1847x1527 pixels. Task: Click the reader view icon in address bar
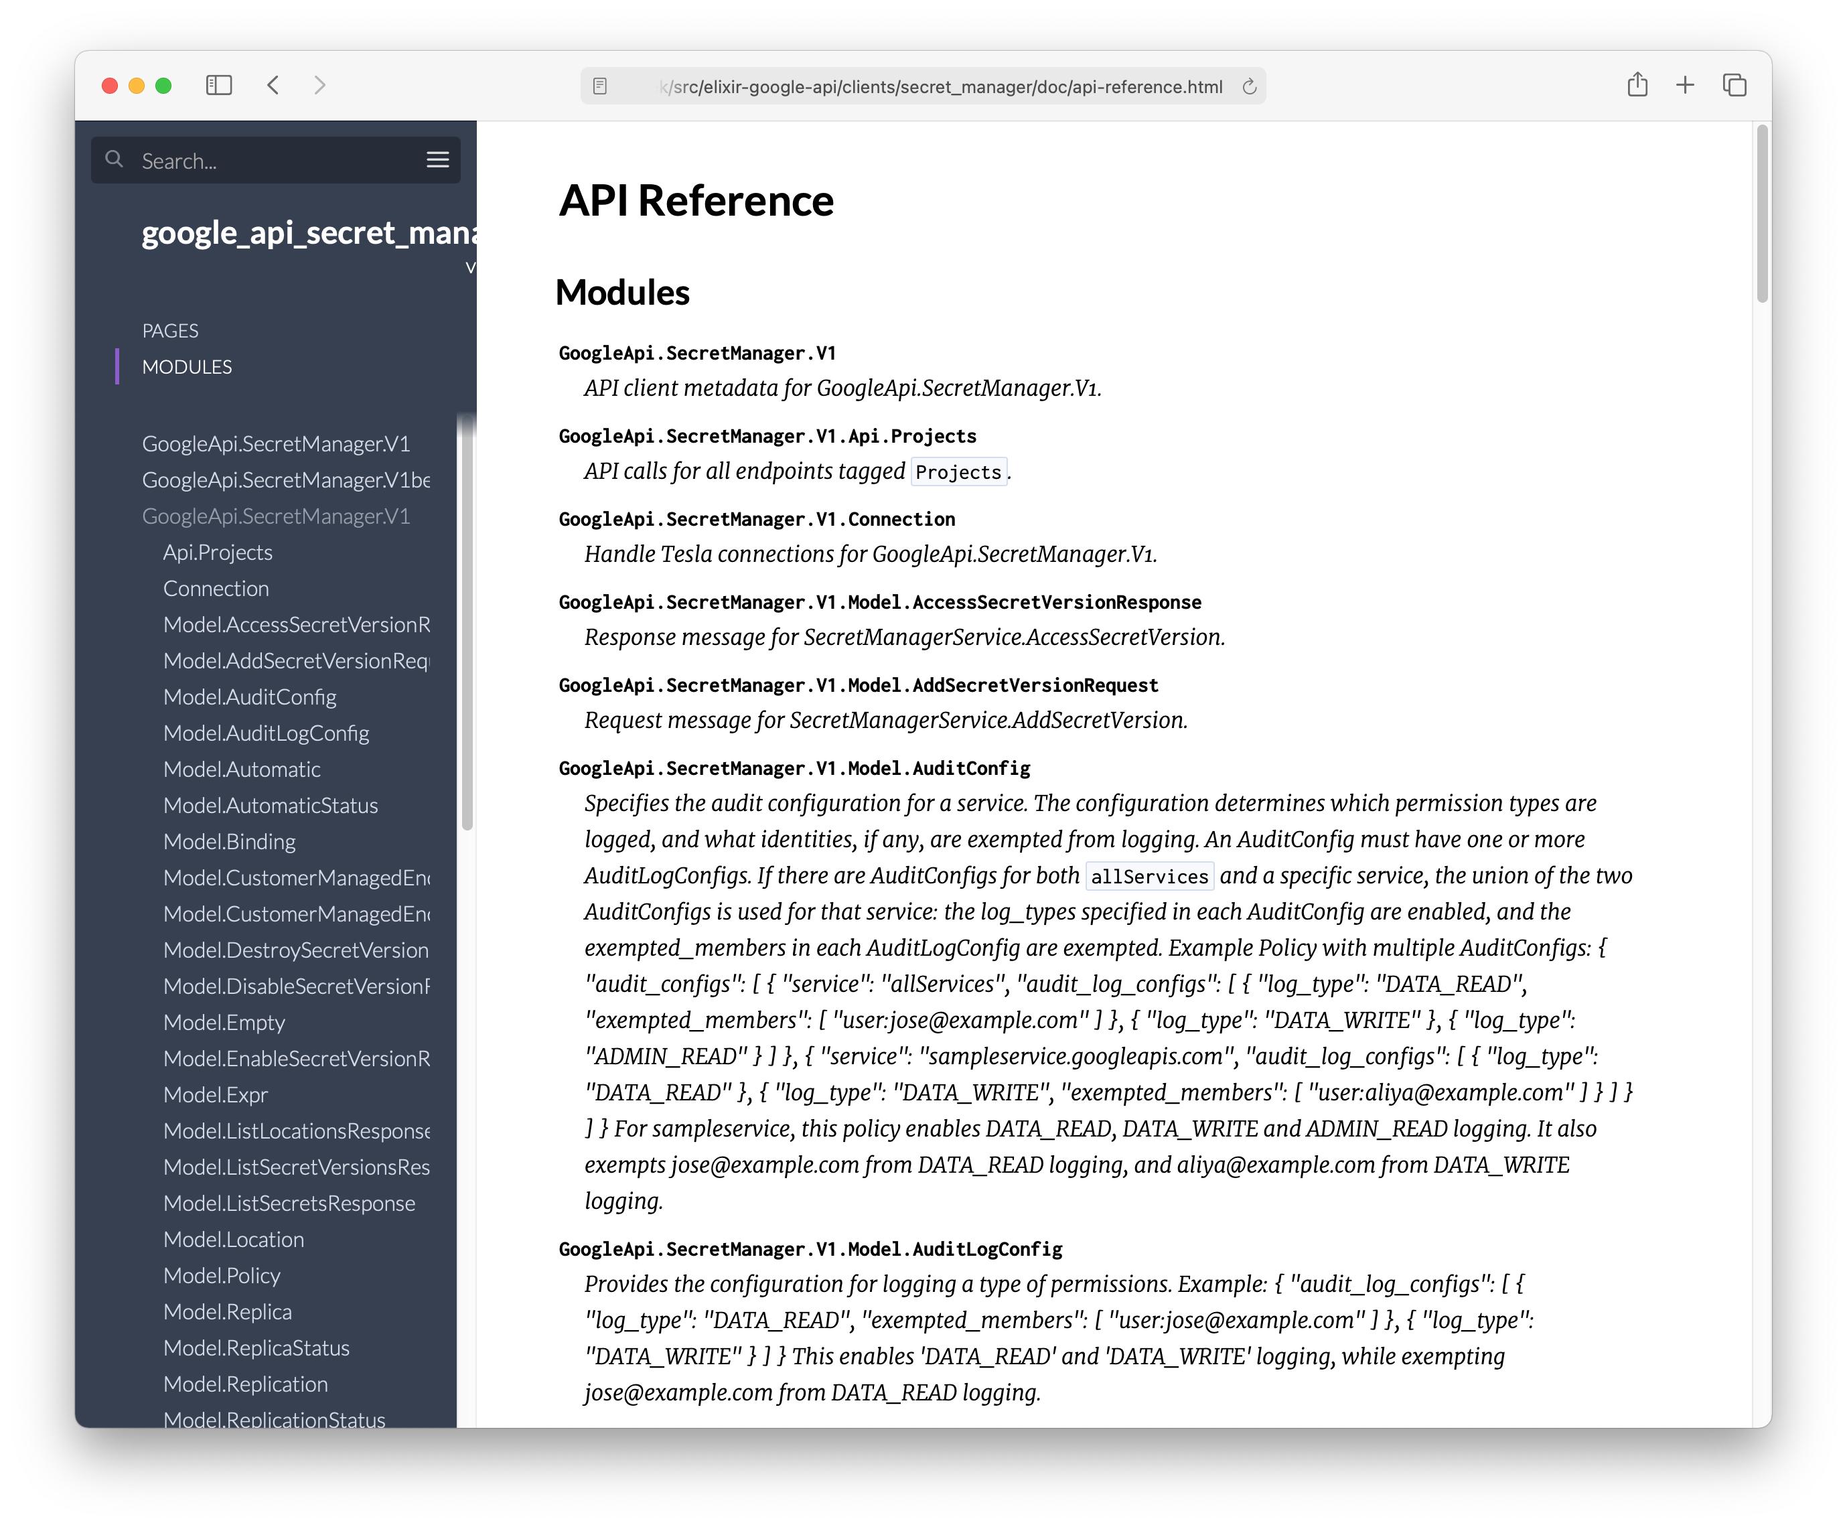tap(601, 86)
